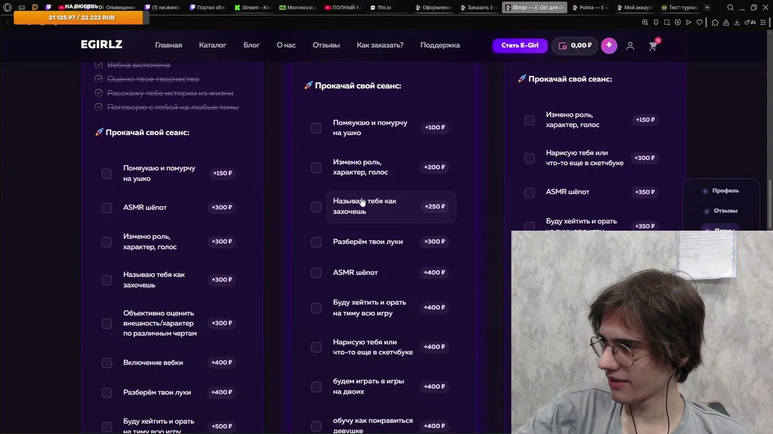
Task: Switch to the 'Polina — E-Girl' tab
Action: (589, 8)
